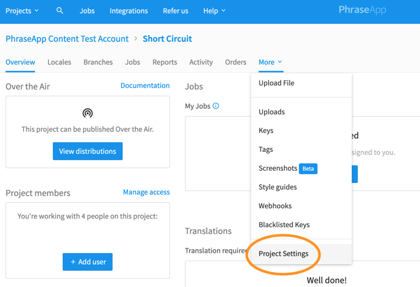This screenshot has width=420, height=287.
Task: Click the 'My Jobs' label
Action: (x=198, y=106)
